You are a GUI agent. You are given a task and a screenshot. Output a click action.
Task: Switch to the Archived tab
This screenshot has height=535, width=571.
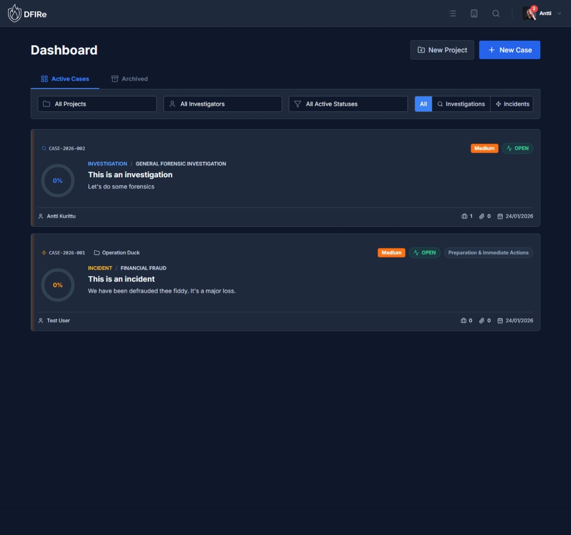130,79
